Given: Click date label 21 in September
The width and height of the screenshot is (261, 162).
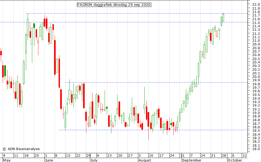Looking at the screenshot, I should coord(213,156).
